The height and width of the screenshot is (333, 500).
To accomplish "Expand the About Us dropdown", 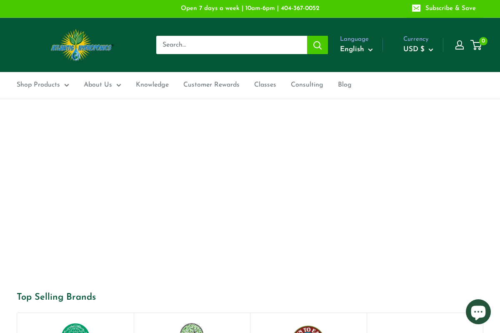I will 102,85.
